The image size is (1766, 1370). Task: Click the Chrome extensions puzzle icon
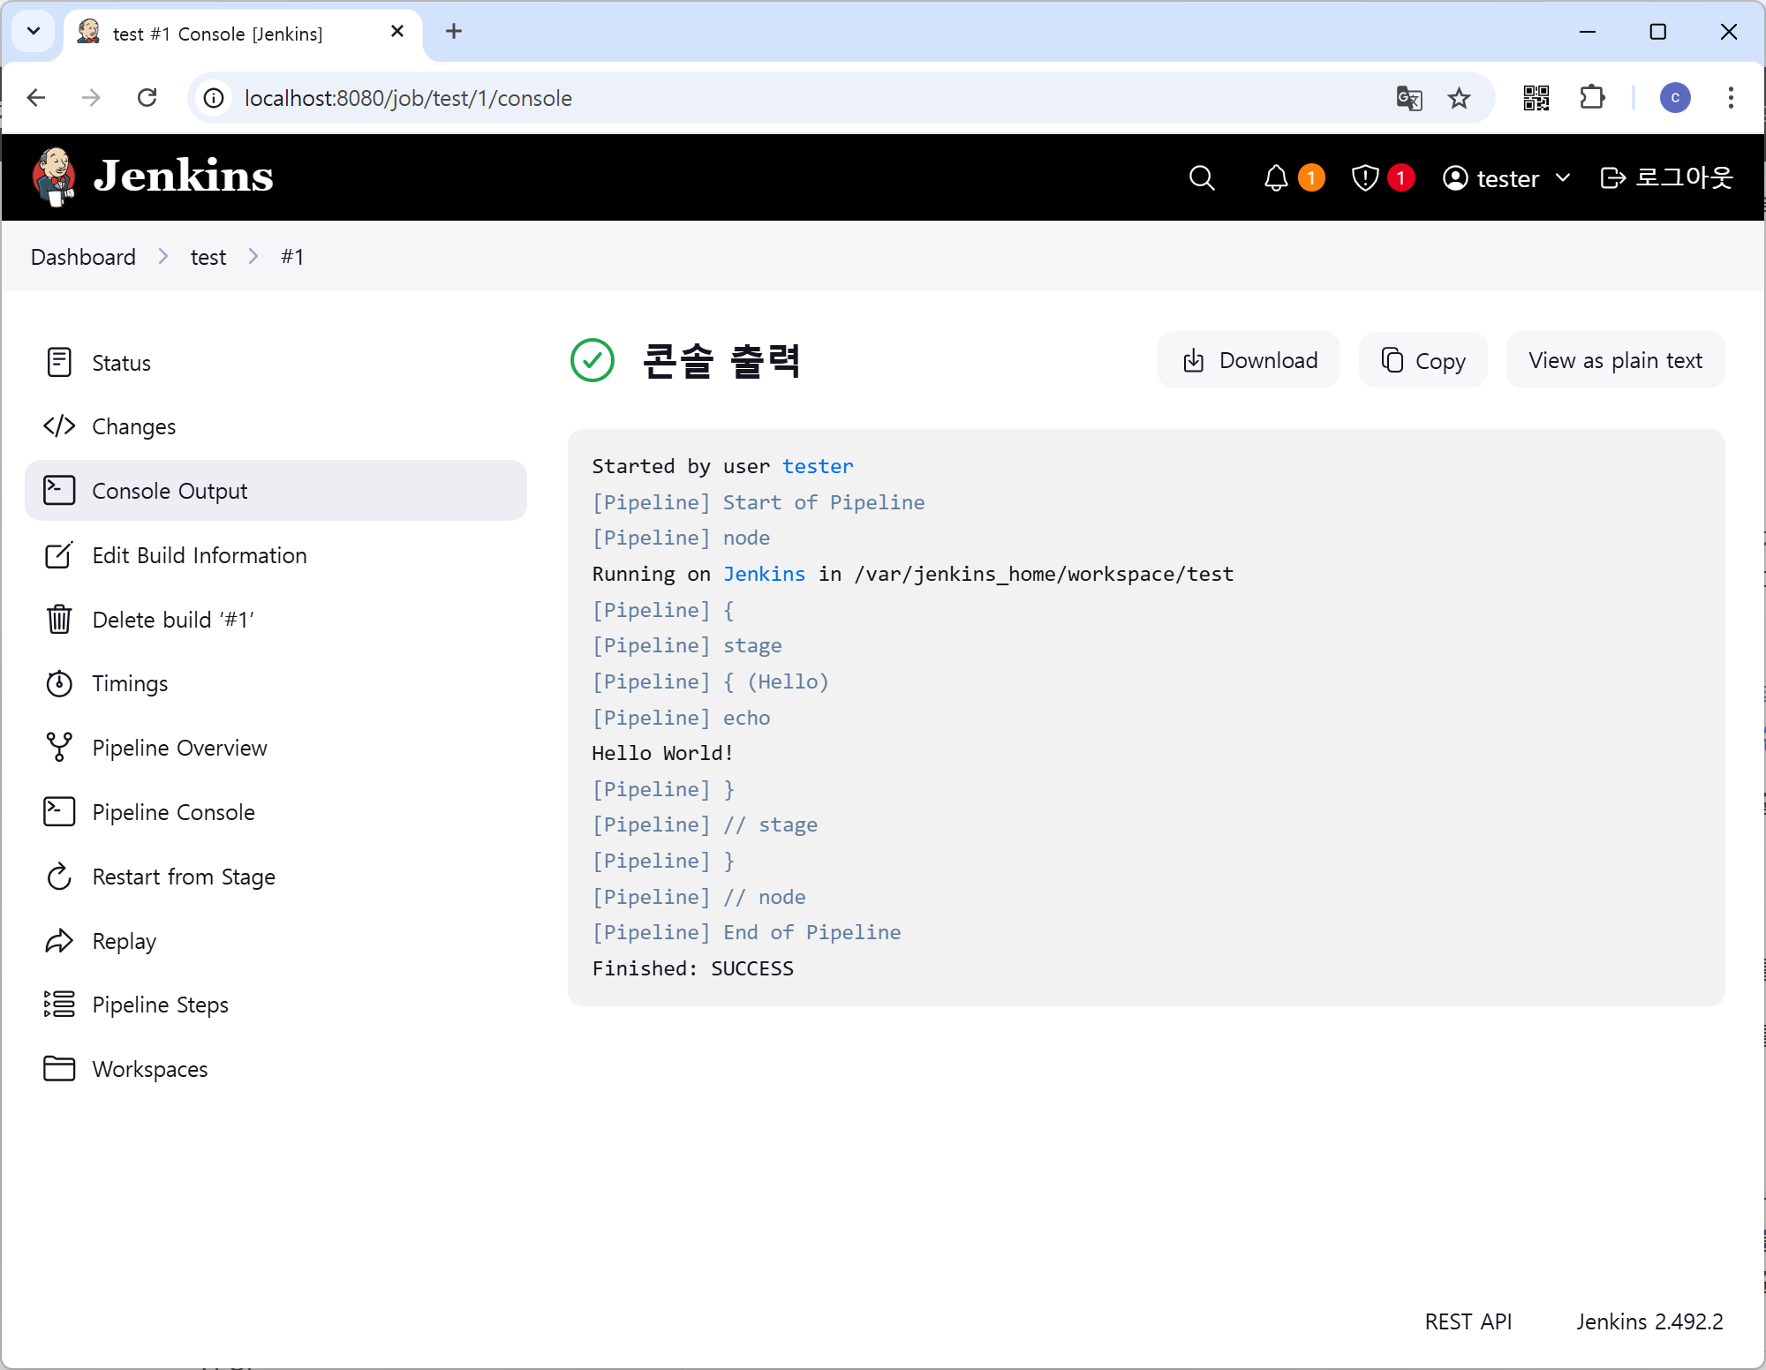coord(1592,98)
